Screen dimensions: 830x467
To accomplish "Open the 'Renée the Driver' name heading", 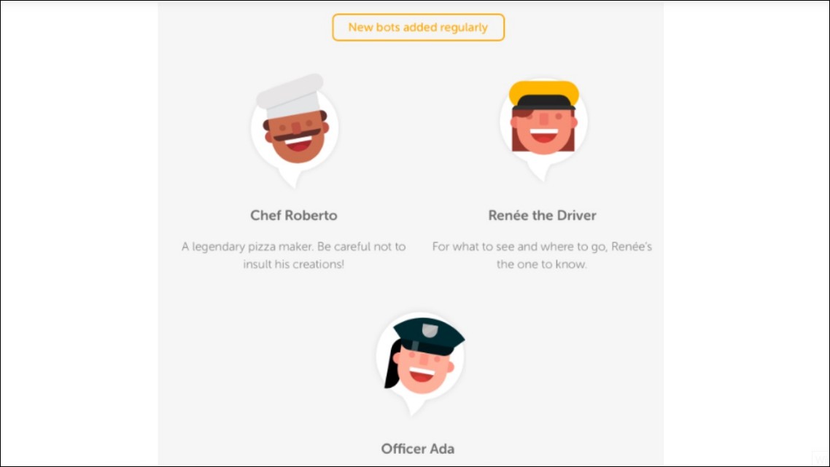I will coord(542,215).
